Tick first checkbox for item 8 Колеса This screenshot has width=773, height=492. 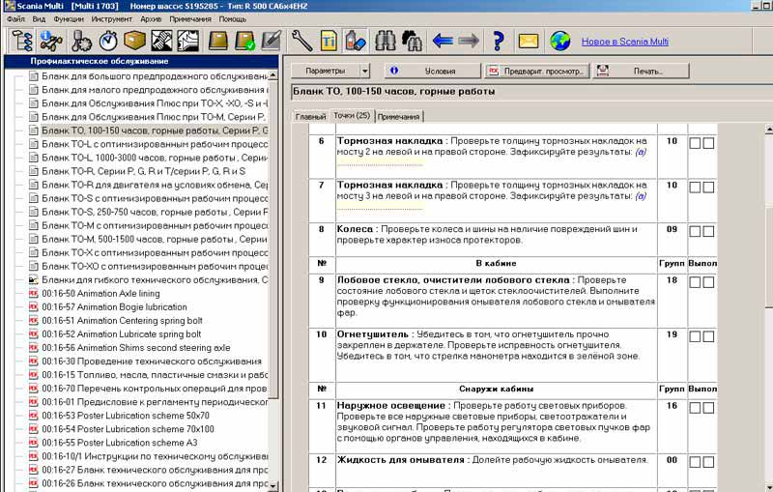pos(695,232)
